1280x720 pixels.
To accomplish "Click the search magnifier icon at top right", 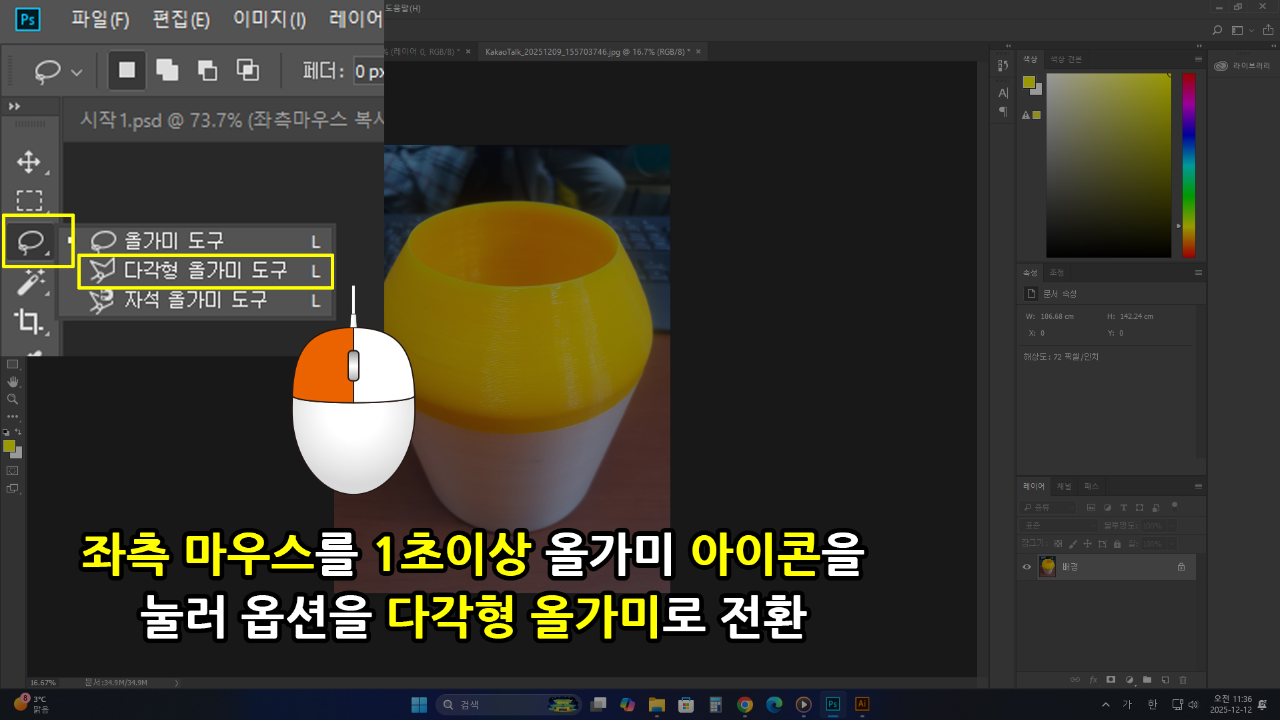I will click(x=1217, y=30).
